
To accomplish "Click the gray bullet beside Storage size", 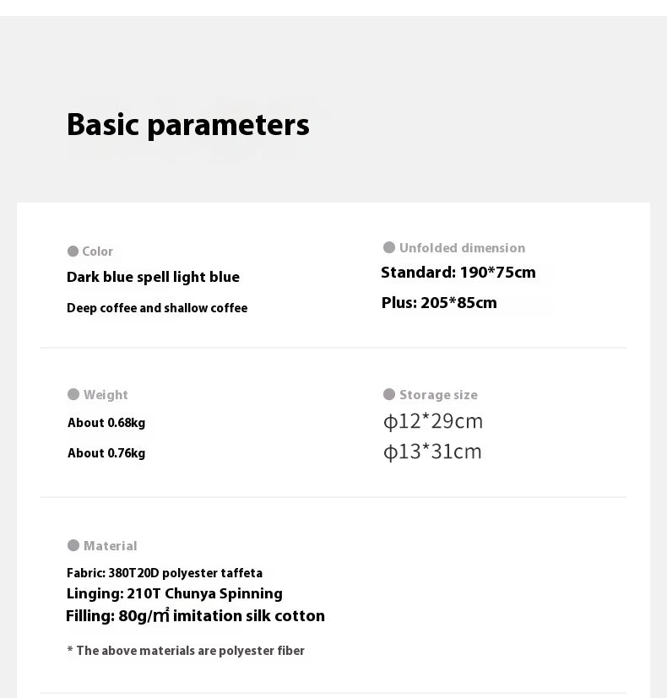I will (x=389, y=394).
